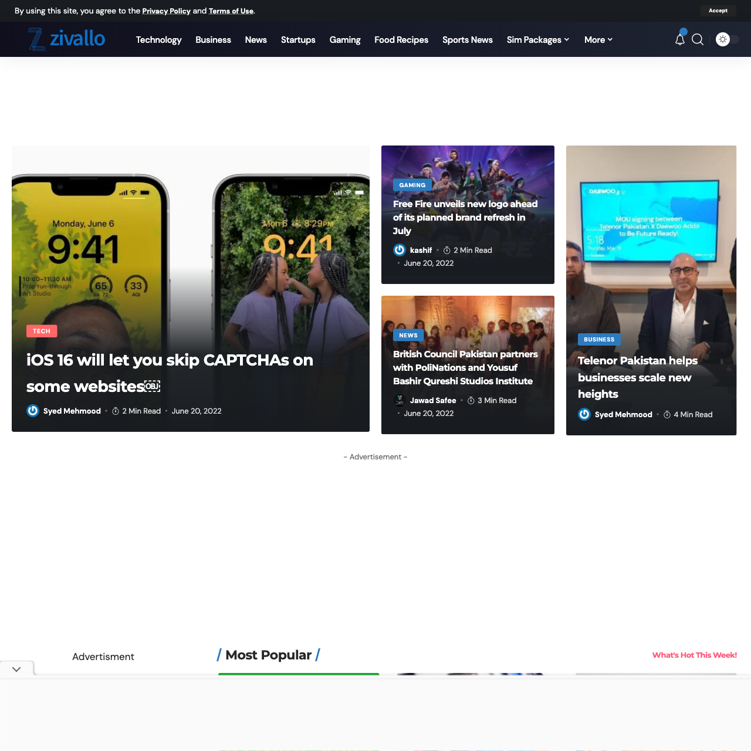Open the search magnifier icon
Image resolution: width=751 pixels, height=751 pixels.
698,39
